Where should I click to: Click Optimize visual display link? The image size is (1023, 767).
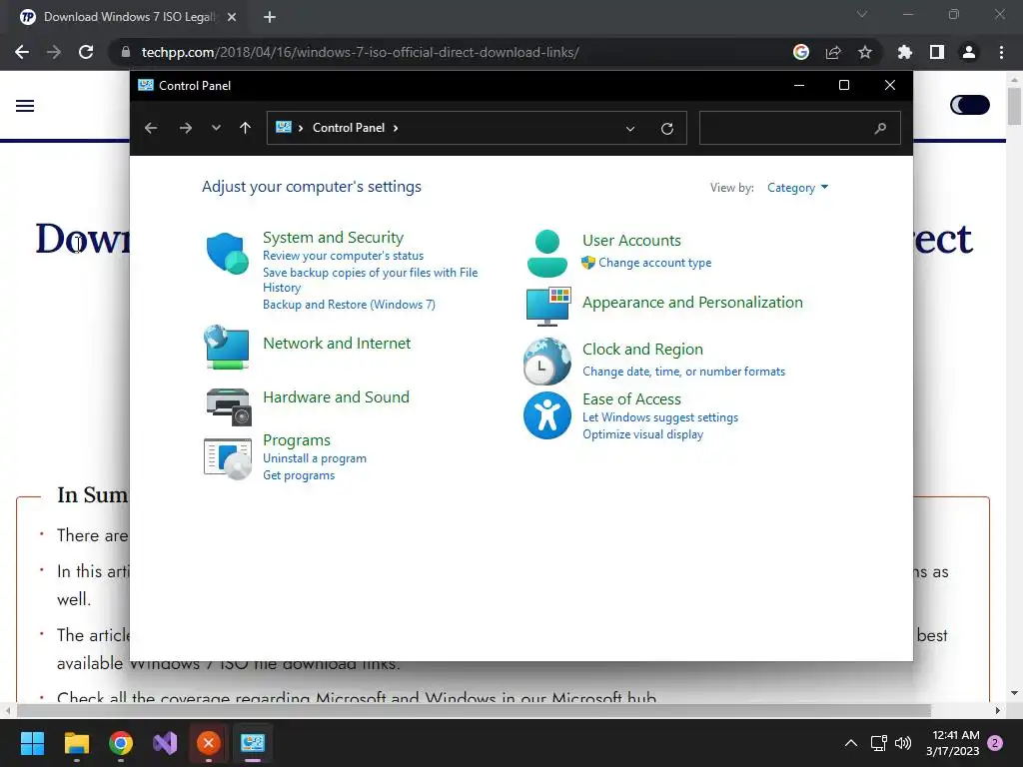click(642, 434)
